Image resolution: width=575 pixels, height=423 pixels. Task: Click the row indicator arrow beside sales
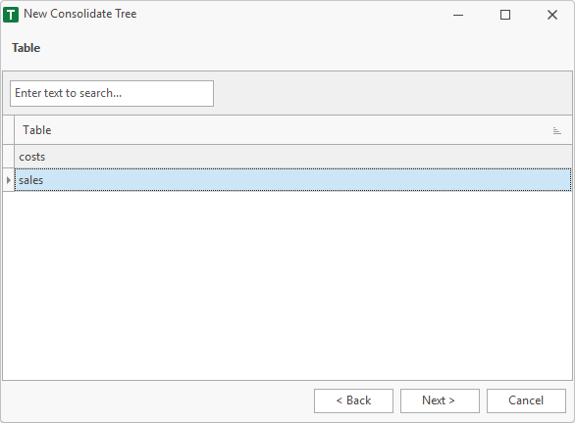[9, 180]
